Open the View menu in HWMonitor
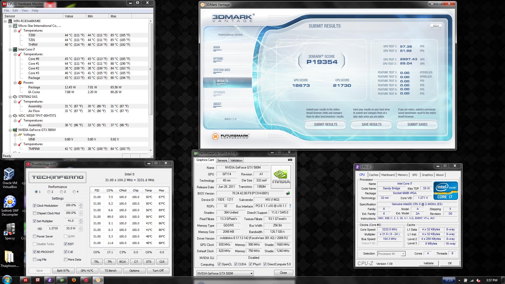 (x=25, y=11)
